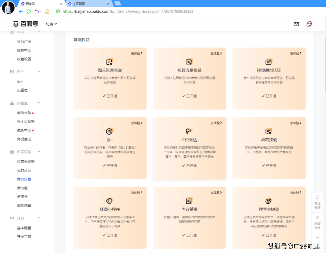
Task: Open 成长中心 in sidebar
Action: pos(24,131)
